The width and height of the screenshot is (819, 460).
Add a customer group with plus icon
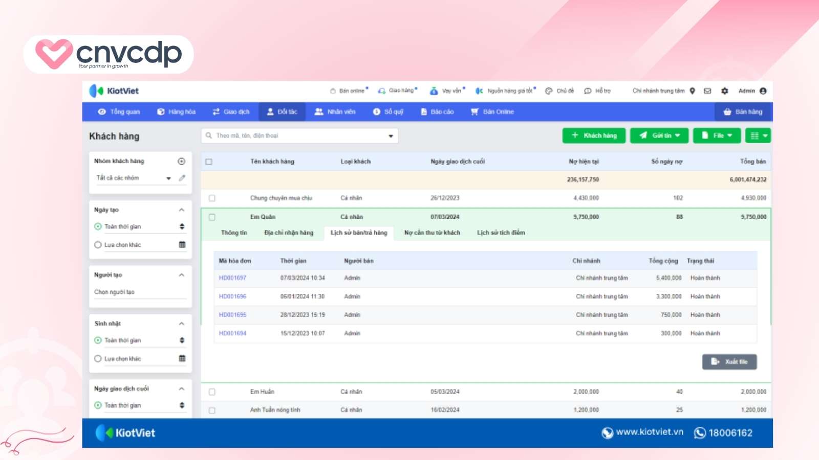[x=181, y=162]
